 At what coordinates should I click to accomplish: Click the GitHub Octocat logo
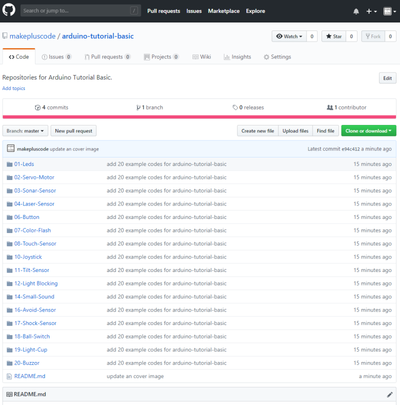[x=10, y=10]
